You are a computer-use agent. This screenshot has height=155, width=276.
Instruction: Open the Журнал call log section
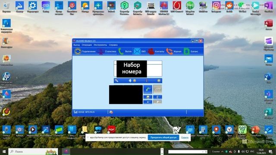point(174,51)
